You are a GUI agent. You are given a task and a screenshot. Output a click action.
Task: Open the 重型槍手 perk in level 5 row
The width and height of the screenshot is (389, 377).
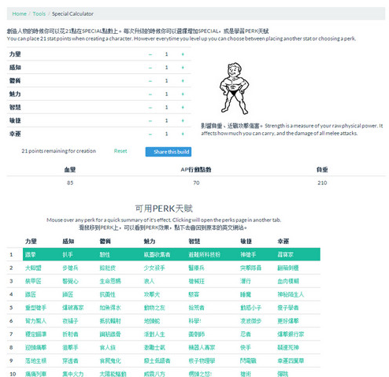coord(35,308)
